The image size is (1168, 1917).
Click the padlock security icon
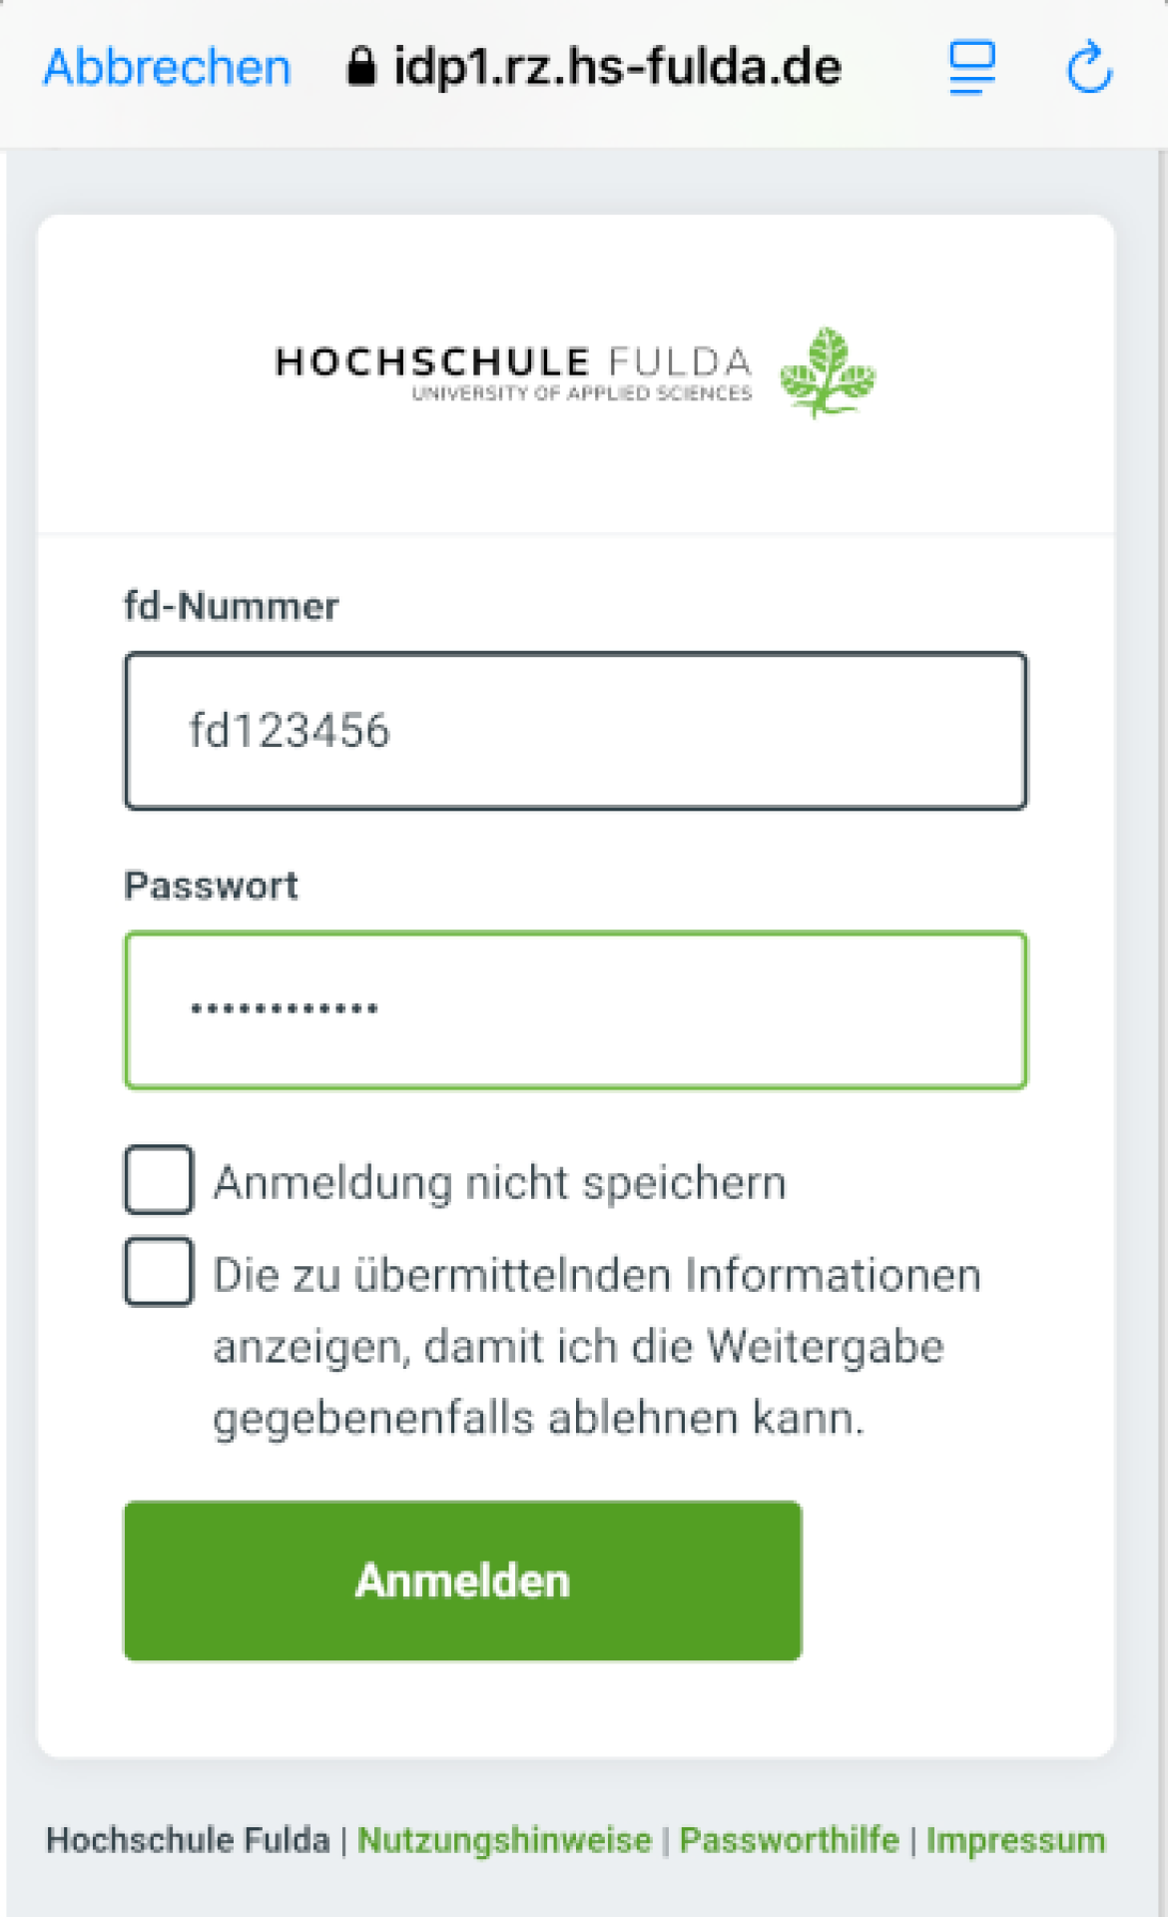pyautogui.click(x=361, y=68)
